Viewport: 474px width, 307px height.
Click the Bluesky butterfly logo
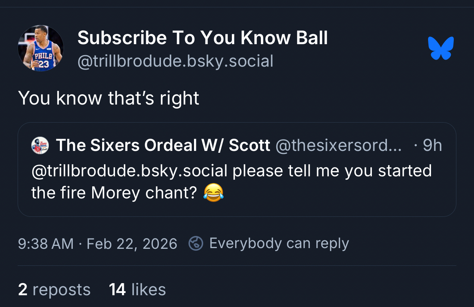[x=441, y=48]
